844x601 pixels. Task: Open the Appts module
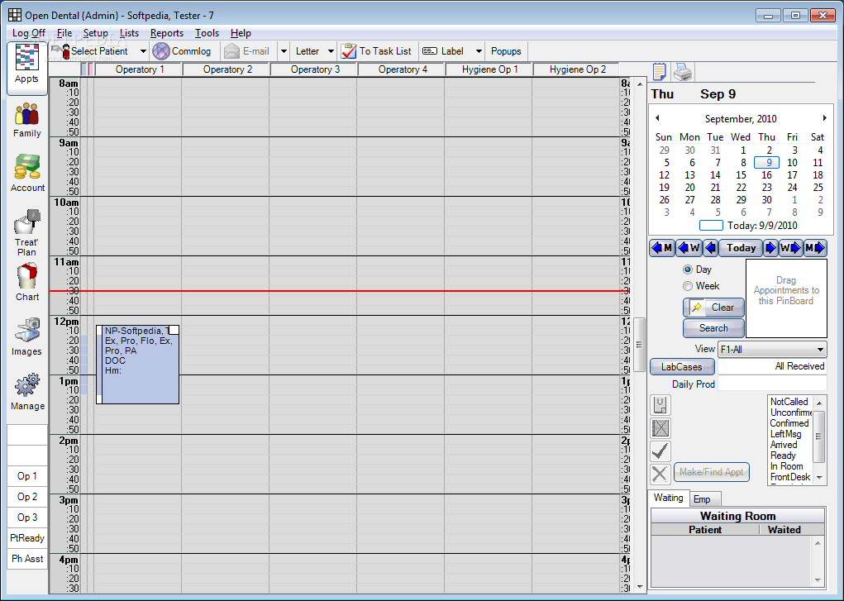(27, 69)
